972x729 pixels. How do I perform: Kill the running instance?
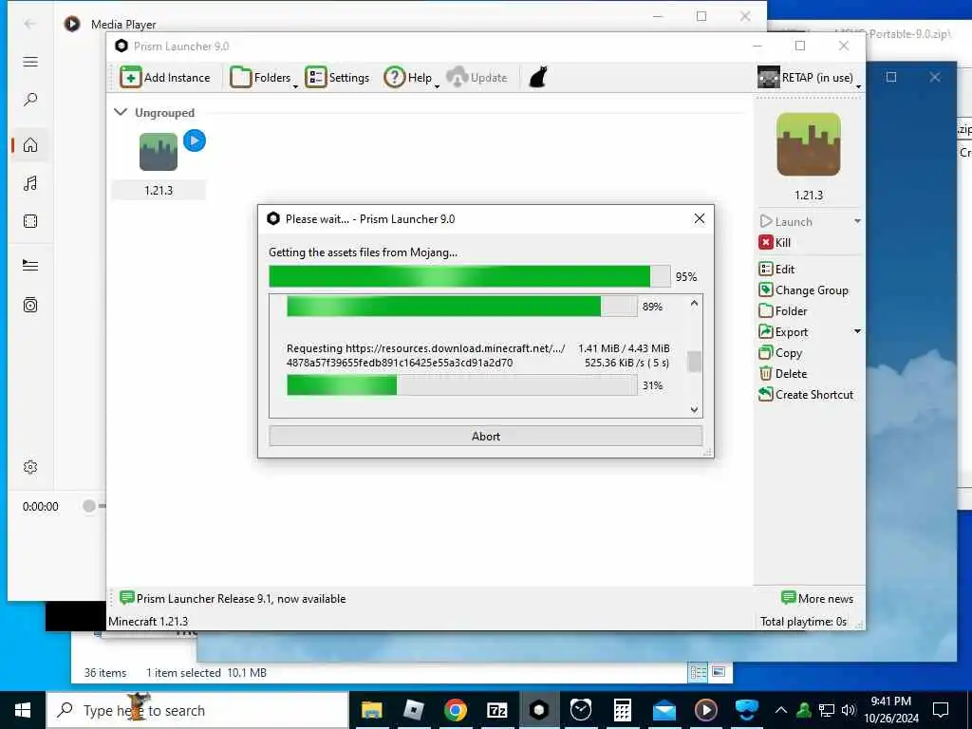(x=775, y=242)
